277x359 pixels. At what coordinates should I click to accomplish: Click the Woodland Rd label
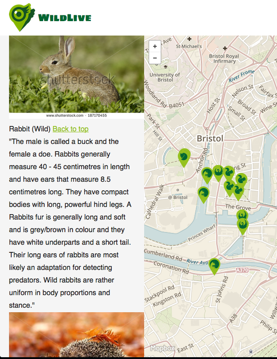[155, 94]
